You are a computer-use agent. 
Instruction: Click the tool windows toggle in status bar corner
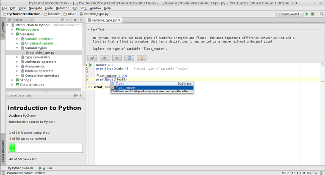click(x=3, y=173)
